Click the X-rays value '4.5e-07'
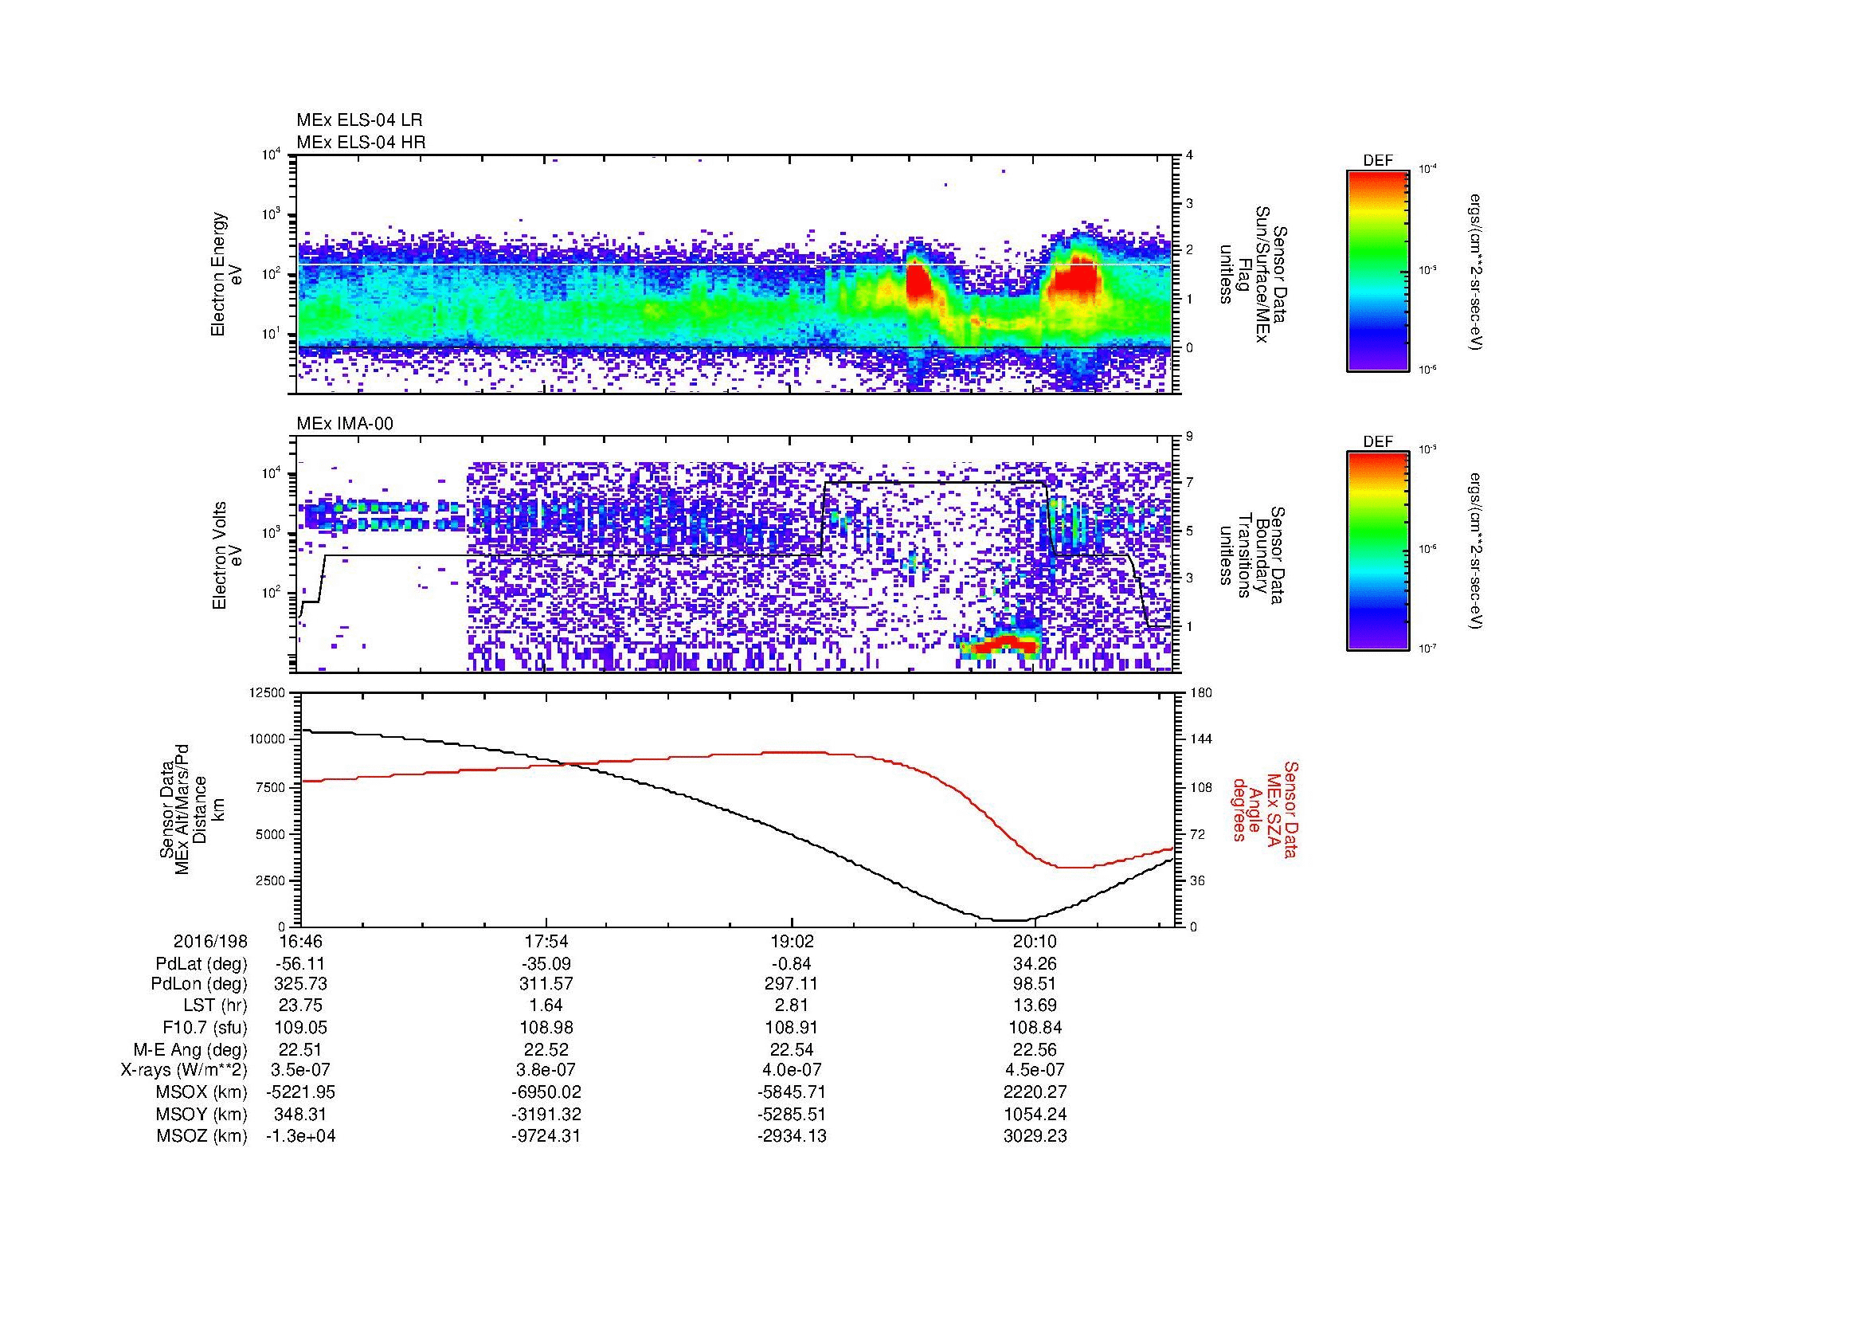The height and width of the screenshot is (1317, 1863). (x=1035, y=1070)
